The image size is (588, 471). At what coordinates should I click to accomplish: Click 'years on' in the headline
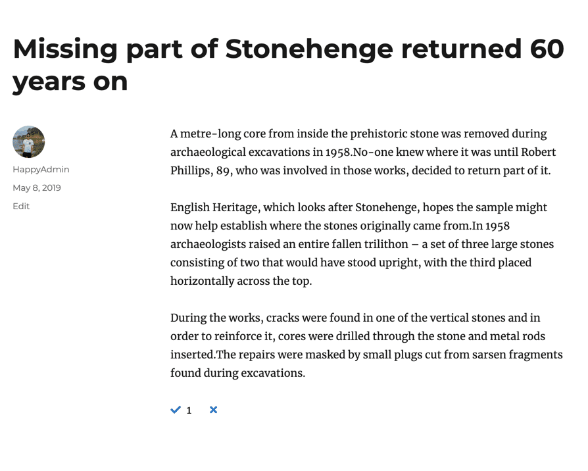(x=70, y=82)
